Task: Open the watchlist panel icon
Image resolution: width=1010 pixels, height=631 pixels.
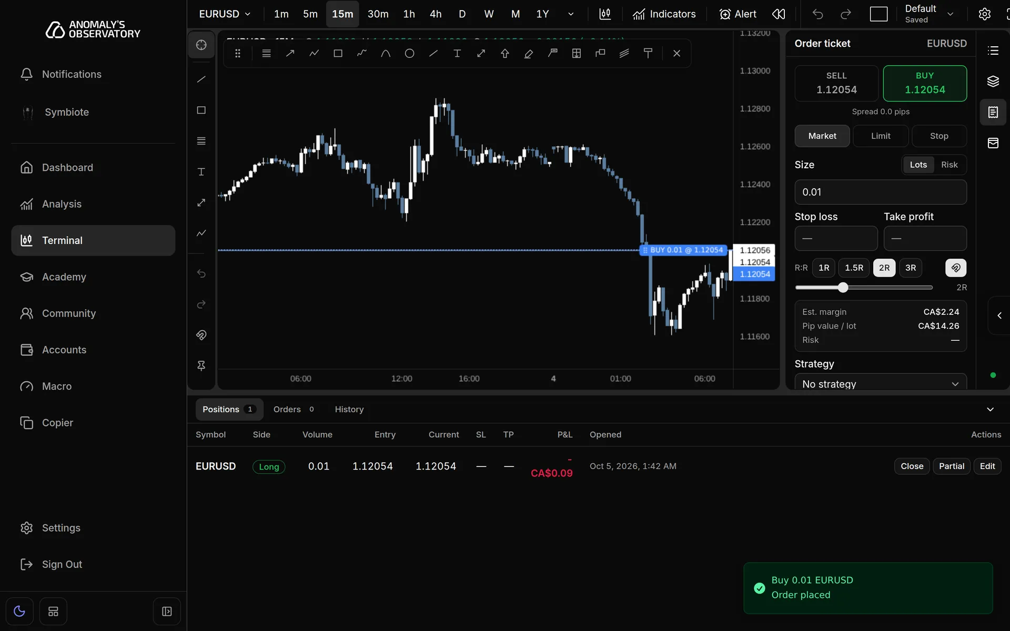Action: (993, 50)
